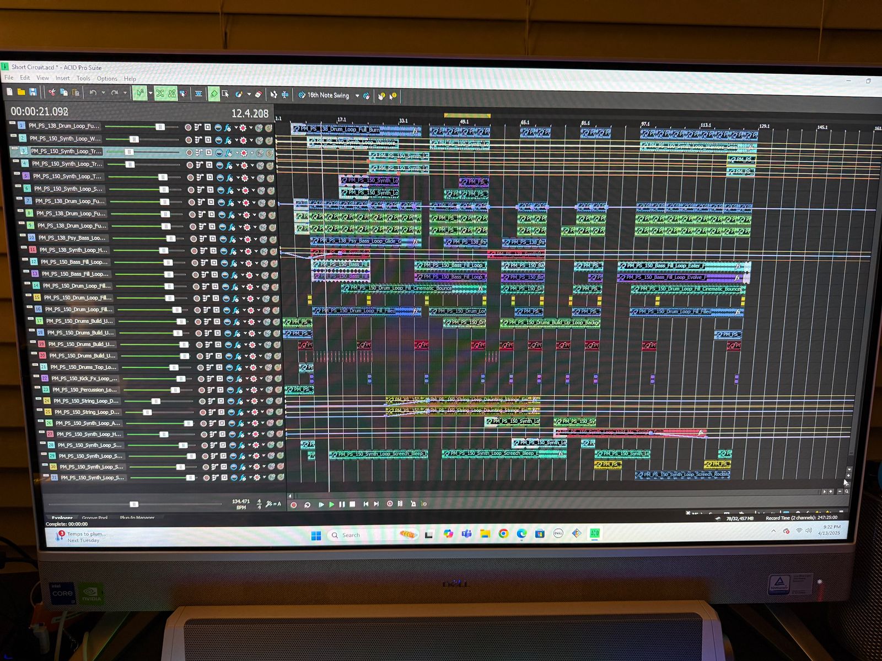
Task: Click the Undo arrow in toolbar
Action: pos(93,93)
